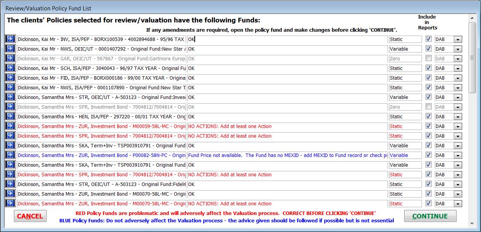Viewport: 481px width, 232px height.
Task: Toggle Include checkbox on SCH 3040043 row
Action: pos(428,68)
